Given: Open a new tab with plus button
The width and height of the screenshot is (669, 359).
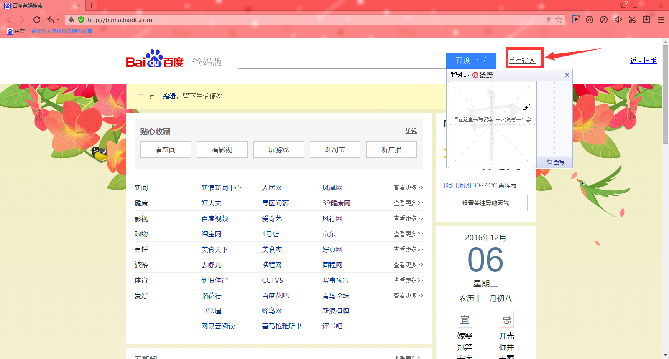Looking at the screenshot, I should point(91,5).
